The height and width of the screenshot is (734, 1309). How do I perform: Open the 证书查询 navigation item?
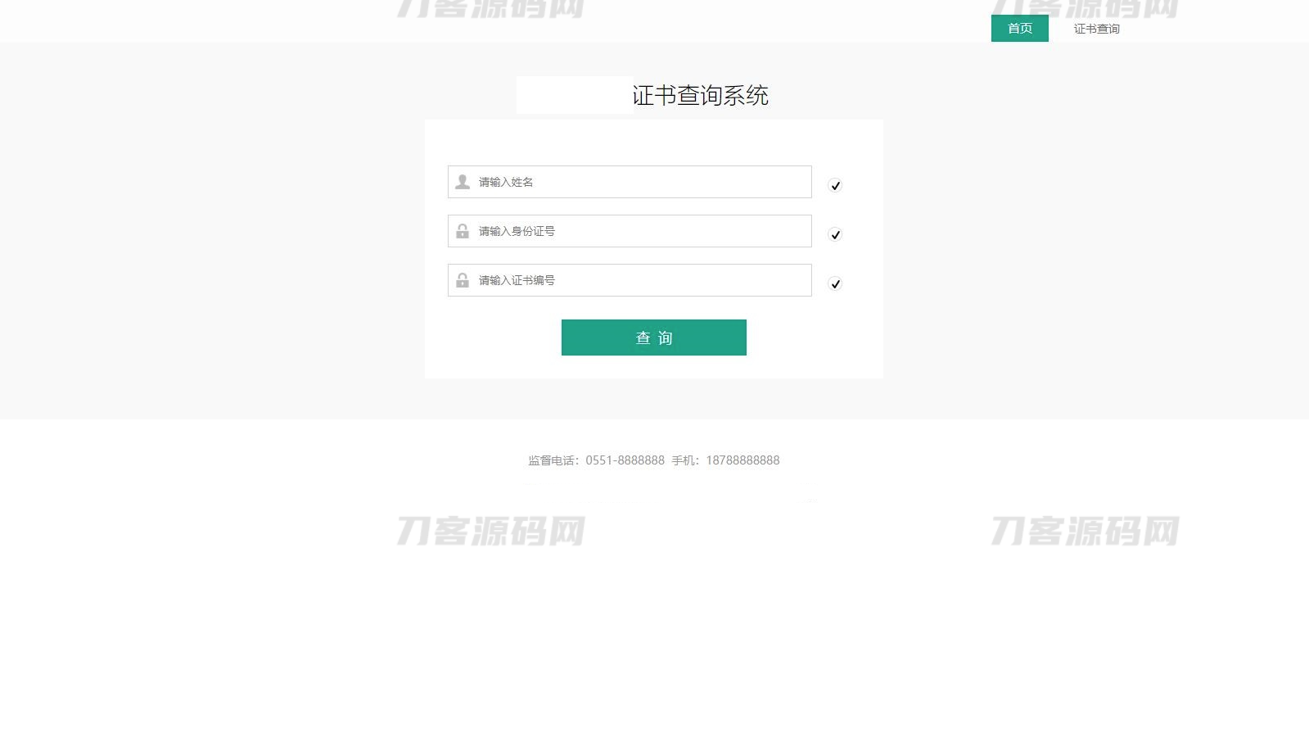pyautogui.click(x=1096, y=29)
